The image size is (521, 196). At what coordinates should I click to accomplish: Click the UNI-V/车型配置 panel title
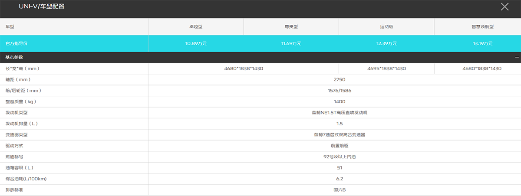(42, 7)
